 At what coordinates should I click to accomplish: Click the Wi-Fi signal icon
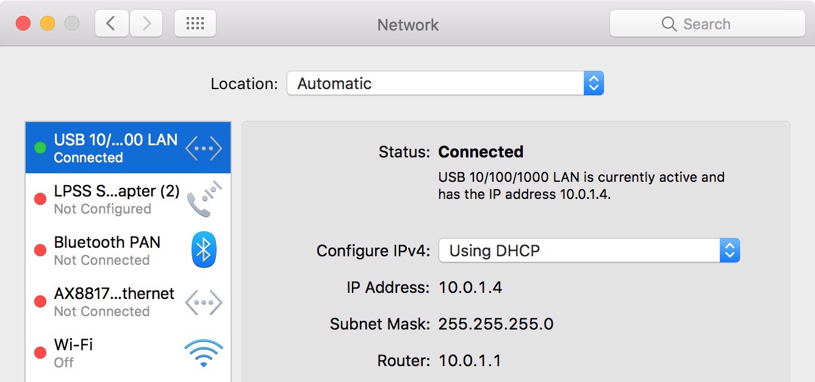click(203, 353)
